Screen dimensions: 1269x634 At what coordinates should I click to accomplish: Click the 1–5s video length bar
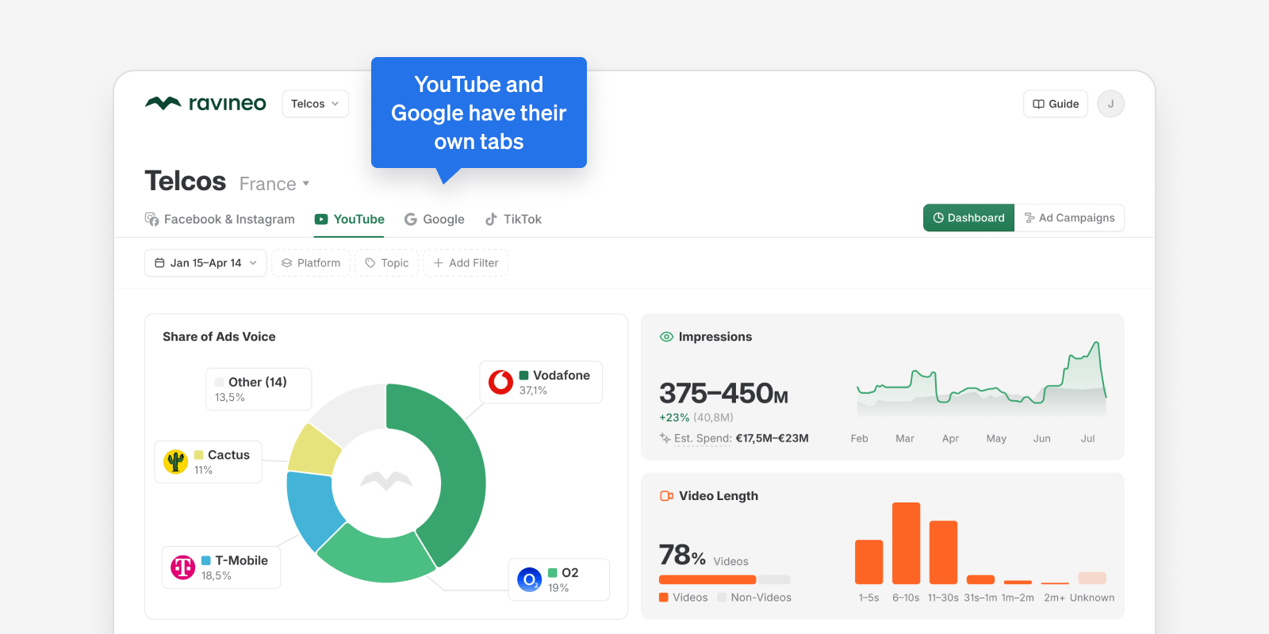[869, 562]
